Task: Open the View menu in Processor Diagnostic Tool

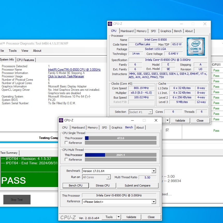Action: (25, 51)
